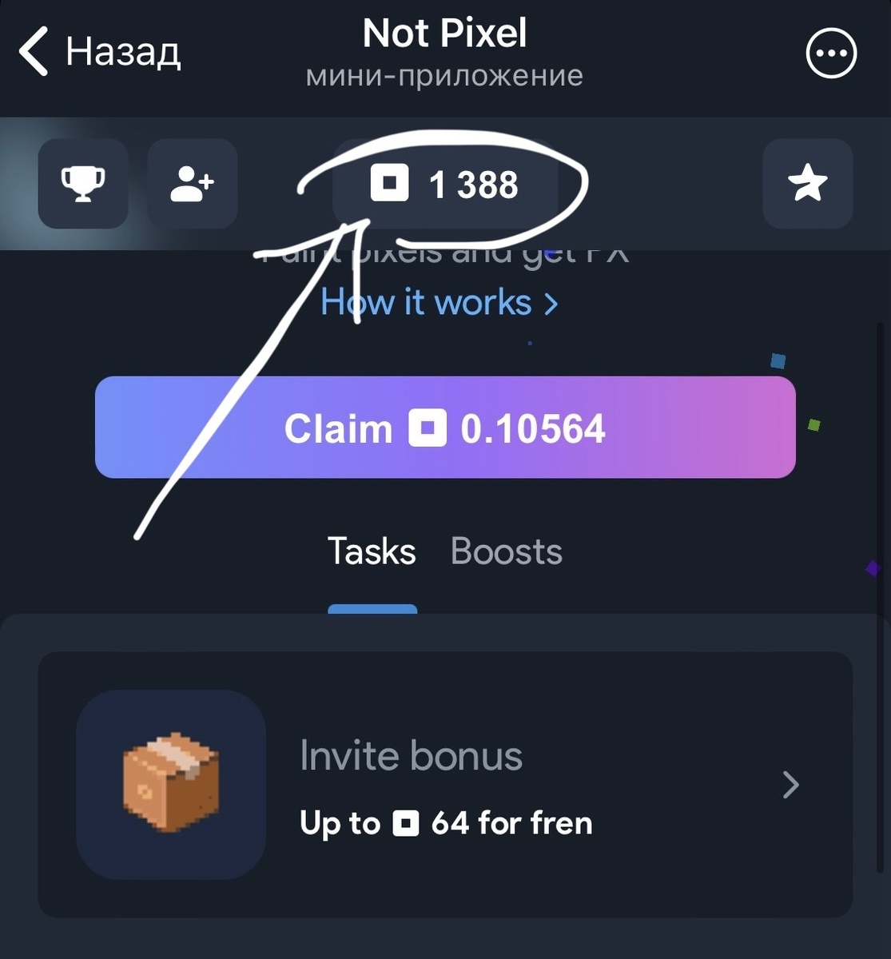Expand the How it works chevron
This screenshot has height=959, width=891.
click(x=551, y=304)
